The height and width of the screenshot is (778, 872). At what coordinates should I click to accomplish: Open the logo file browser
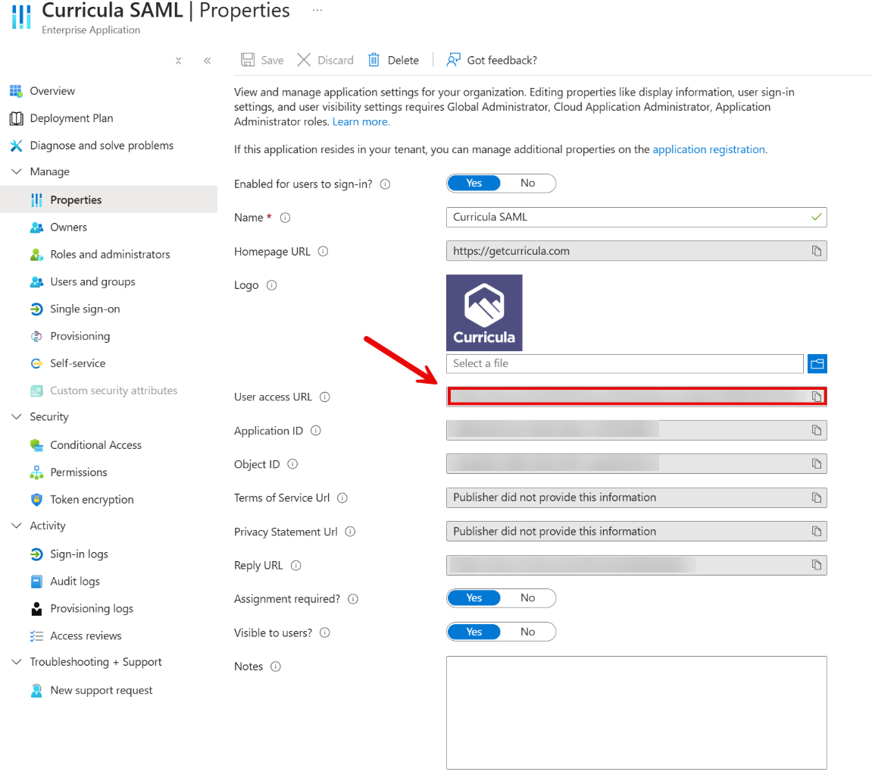[817, 363]
